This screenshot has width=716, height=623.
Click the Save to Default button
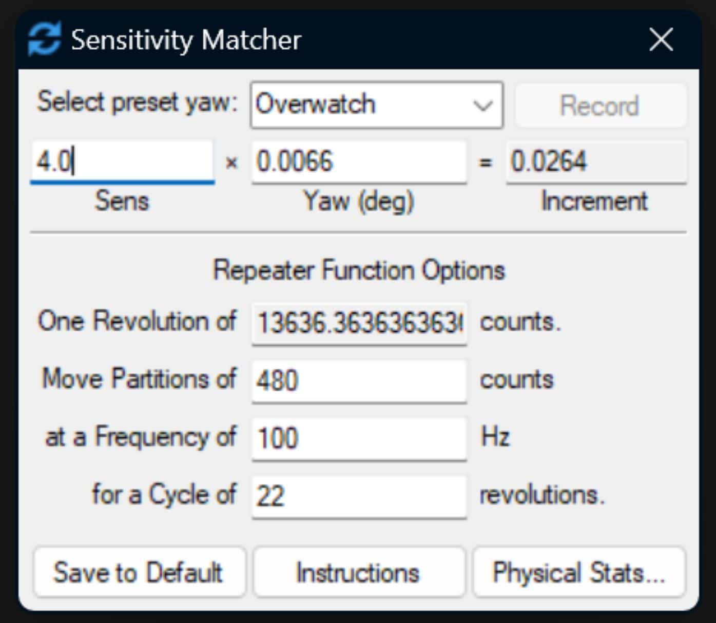pos(139,572)
